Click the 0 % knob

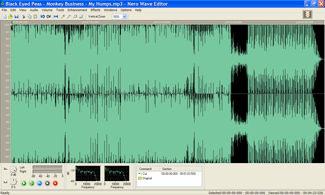(x=13, y=182)
